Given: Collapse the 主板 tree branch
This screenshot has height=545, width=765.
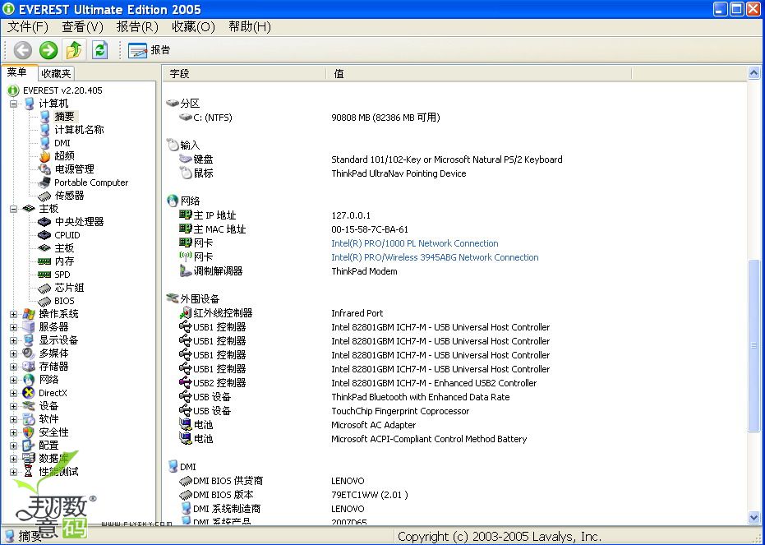Looking at the screenshot, I should tap(14, 209).
